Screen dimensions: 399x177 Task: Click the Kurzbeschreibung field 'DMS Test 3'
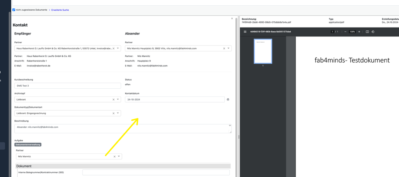click(x=68, y=86)
